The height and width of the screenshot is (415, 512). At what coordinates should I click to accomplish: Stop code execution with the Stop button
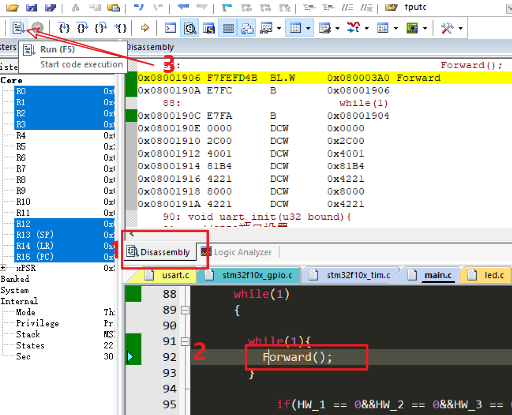[x=38, y=28]
